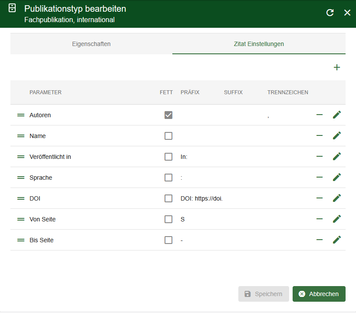Enable bold for the Name parameter

coord(168,136)
